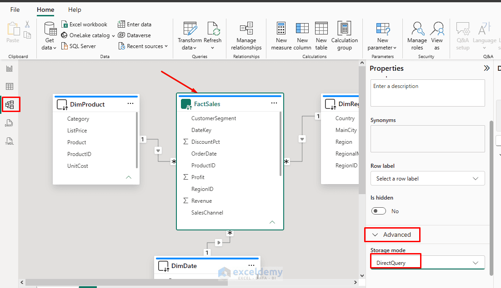Open the Row label dropdown
This screenshot has width=501, height=288.
(427, 178)
